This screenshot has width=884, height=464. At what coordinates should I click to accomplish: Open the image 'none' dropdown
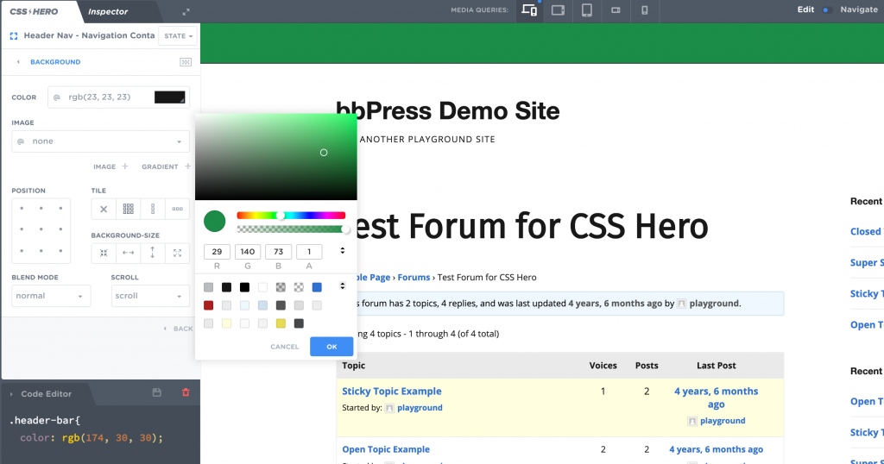click(x=101, y=141)
